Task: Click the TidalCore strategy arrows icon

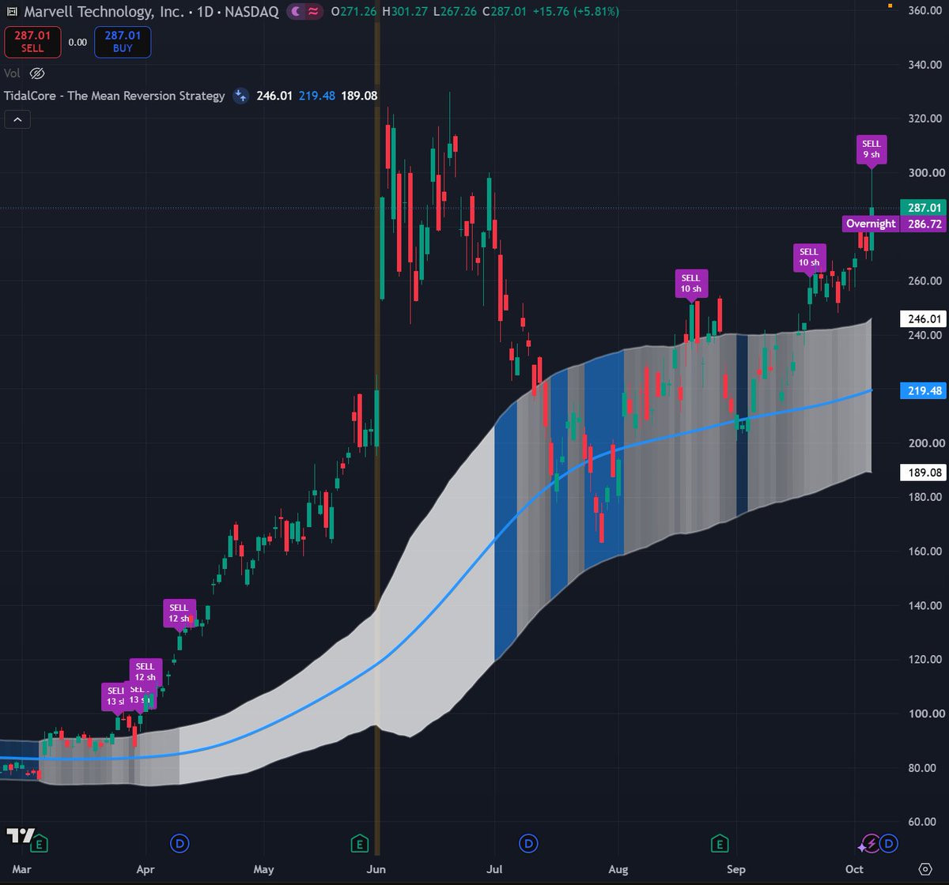Action: pyautogui.click(x=241, y=96)
